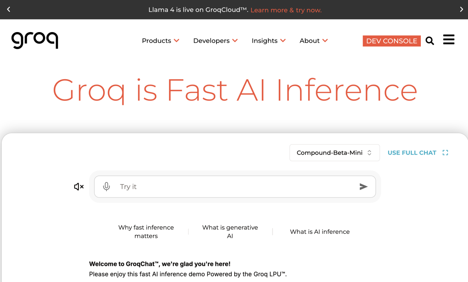Open site search with magnifier icon
Image resolution: width=468 pixels, height=282 pixels.
pos(430,41)
